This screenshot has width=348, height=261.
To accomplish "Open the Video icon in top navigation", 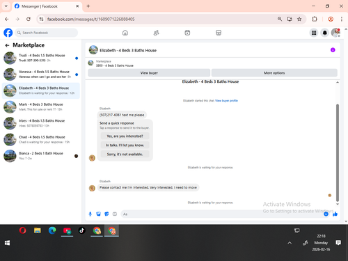I will 187,33.
